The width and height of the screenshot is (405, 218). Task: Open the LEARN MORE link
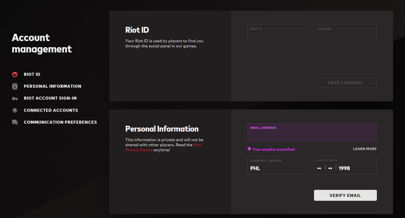point(365,149)
